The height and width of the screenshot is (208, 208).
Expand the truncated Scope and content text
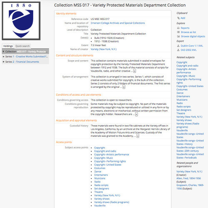tap(134, 71)
